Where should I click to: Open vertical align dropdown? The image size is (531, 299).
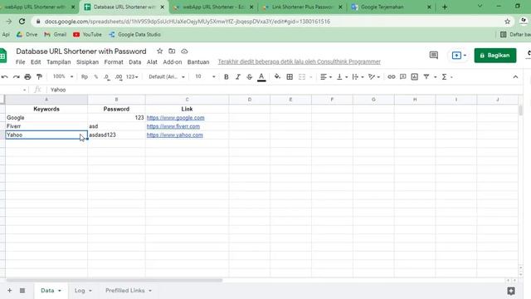[x=342, y=77]
